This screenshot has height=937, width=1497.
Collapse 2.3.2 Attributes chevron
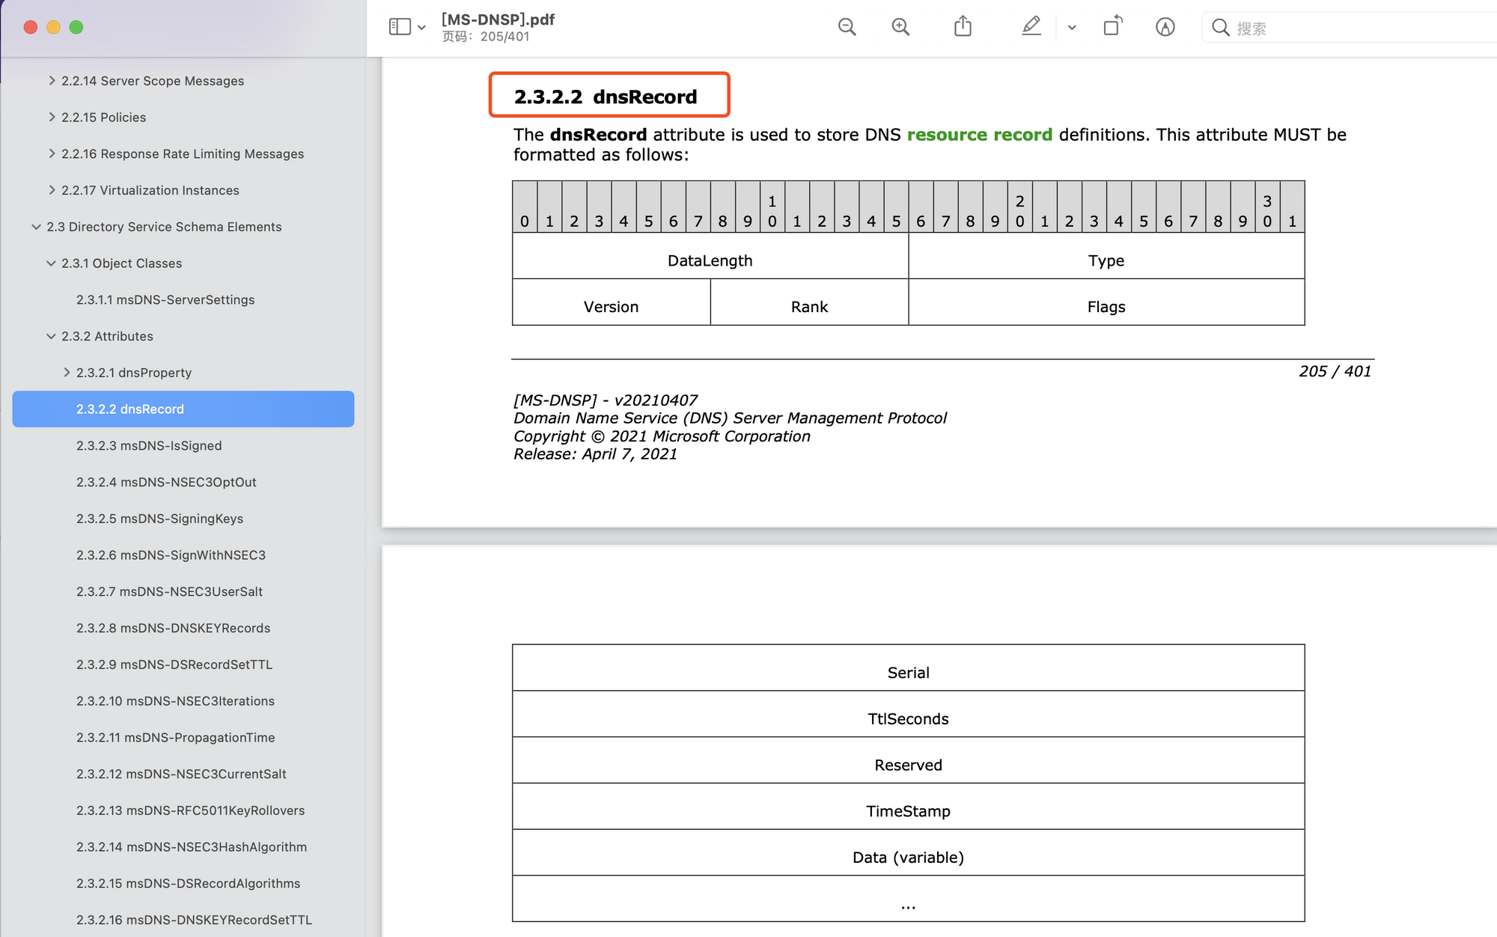coord(51,336)
